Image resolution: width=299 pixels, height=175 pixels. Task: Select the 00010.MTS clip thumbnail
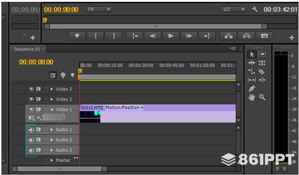tap(90, 117)
